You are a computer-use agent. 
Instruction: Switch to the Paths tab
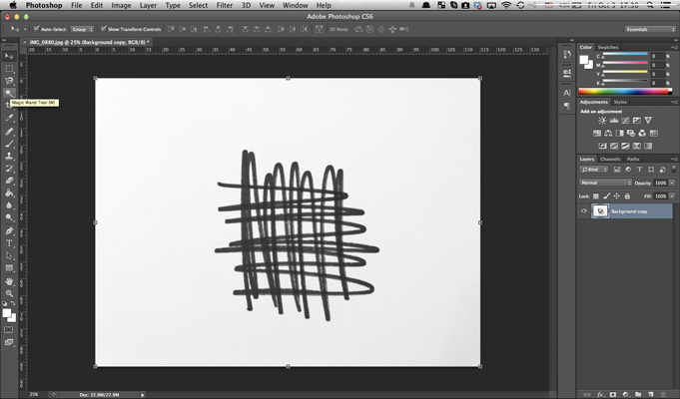pos(633,159)
